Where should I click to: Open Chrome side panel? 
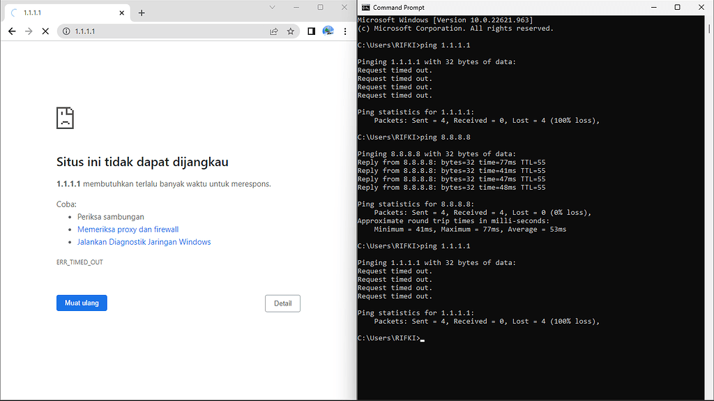point(312,31)
